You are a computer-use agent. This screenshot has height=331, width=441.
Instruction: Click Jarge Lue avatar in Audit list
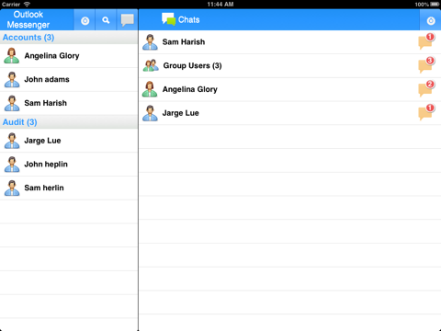[x=12, y=141]
